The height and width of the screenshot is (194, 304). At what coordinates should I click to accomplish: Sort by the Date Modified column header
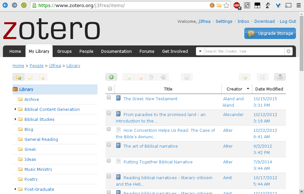(269, 89)
